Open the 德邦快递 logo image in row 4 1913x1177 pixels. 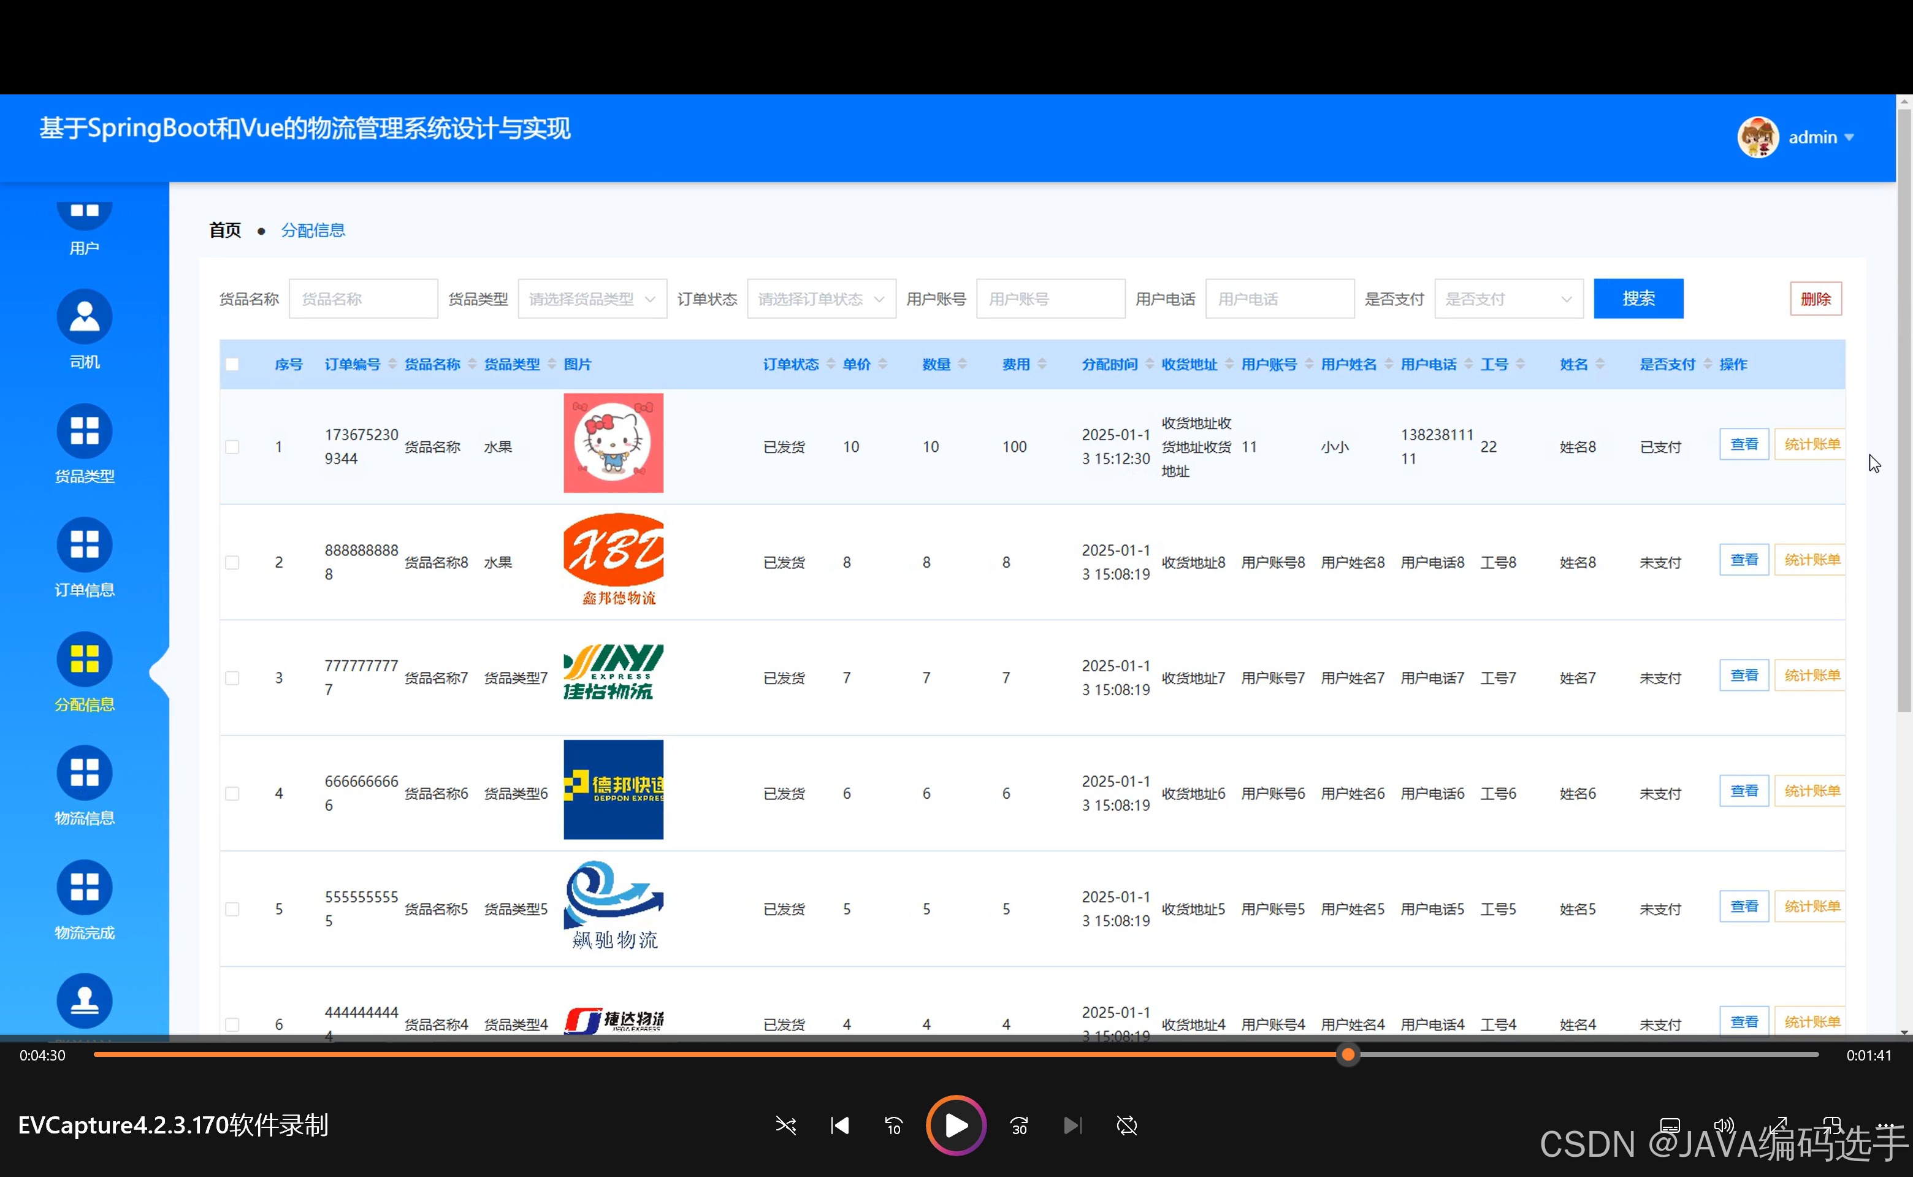click(x=613, y=790)
